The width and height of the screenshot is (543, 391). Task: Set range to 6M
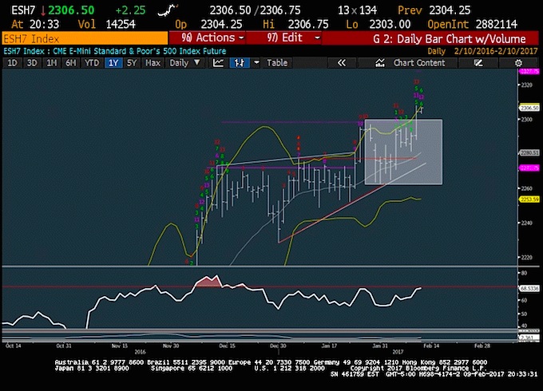pos(71,63)
